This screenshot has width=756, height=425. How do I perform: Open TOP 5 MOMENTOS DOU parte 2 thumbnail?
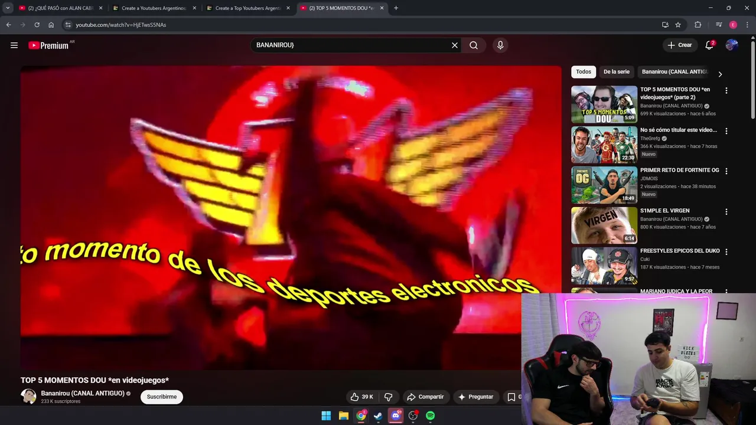click(x=604, y=104)
